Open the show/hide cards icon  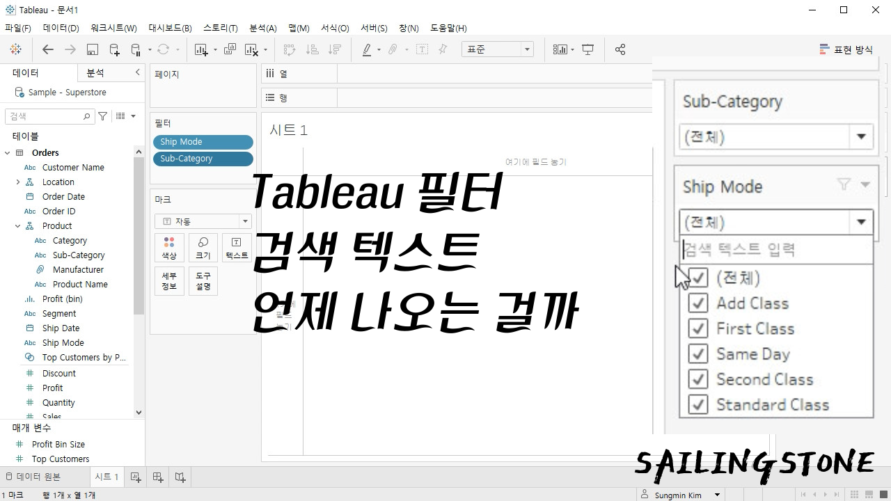pyautogui.click(x=560, y=49)
